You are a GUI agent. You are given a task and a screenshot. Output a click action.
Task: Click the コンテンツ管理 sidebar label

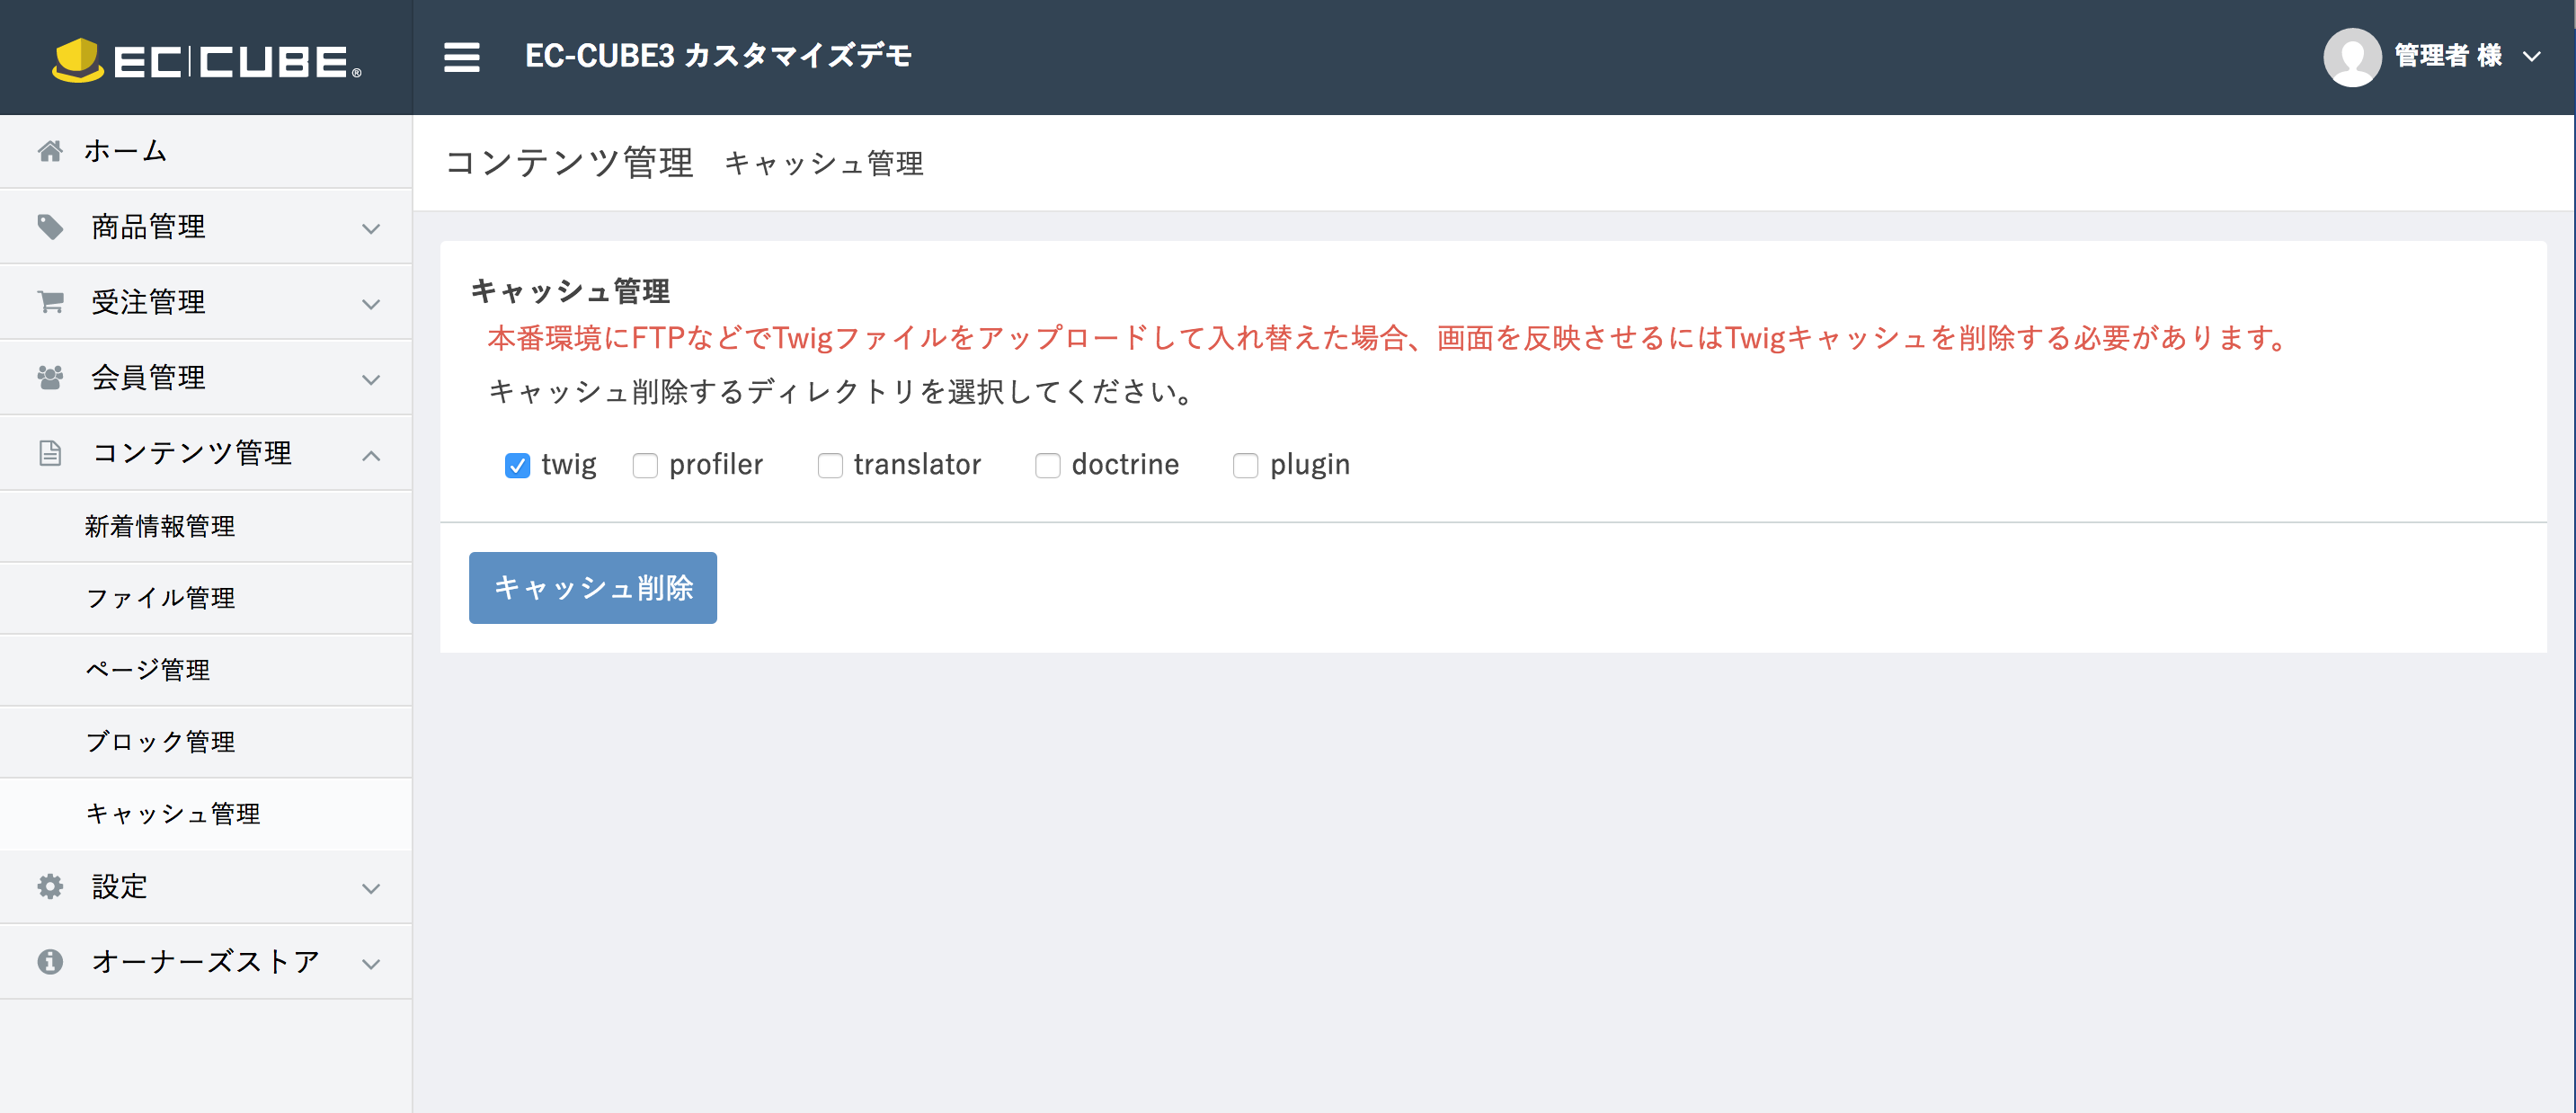[191, 453]
